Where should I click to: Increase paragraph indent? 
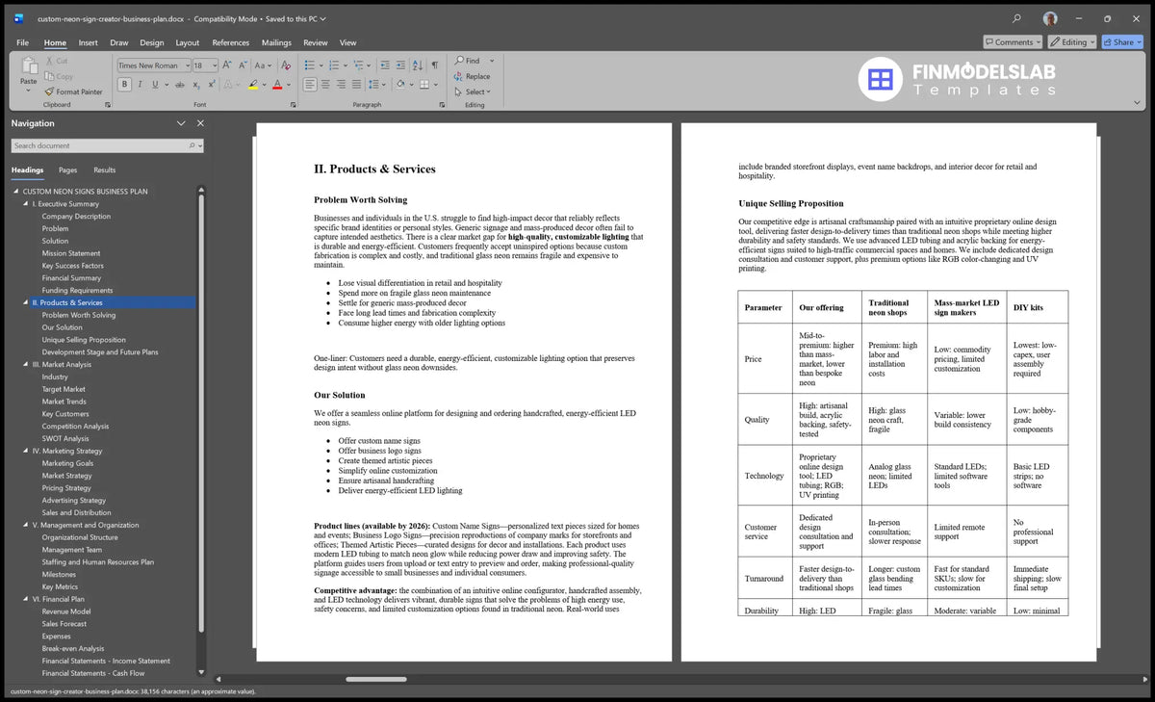click(400, 65)
